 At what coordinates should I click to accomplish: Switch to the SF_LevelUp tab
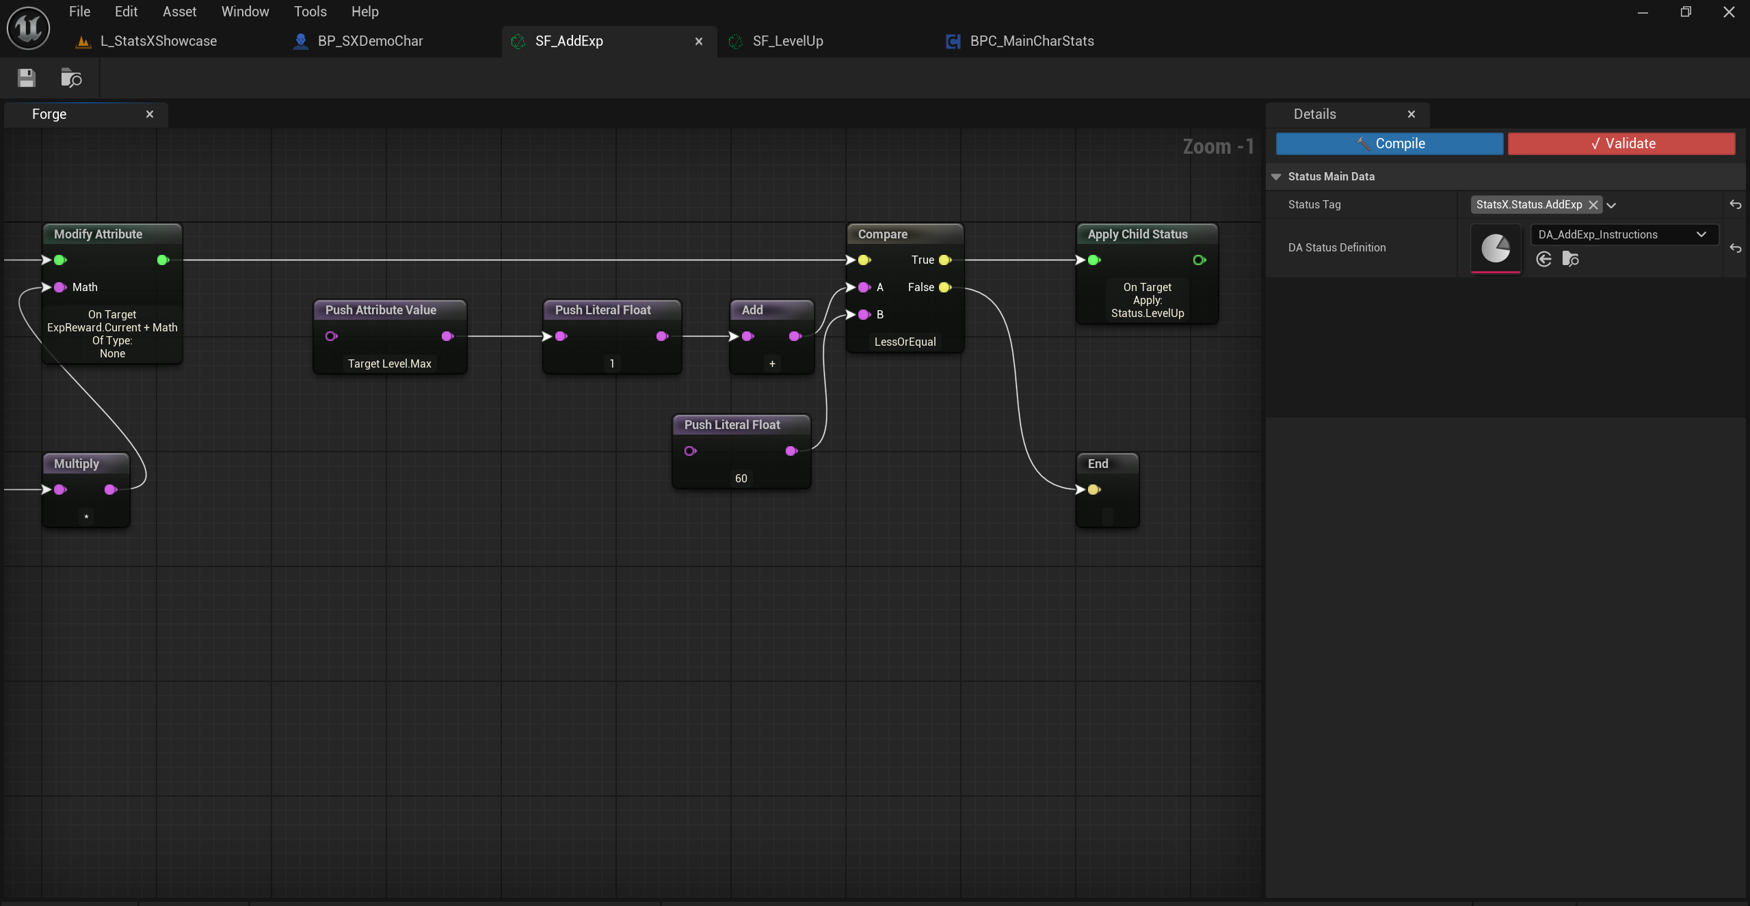pyautogui.click(x=787, y=41)
